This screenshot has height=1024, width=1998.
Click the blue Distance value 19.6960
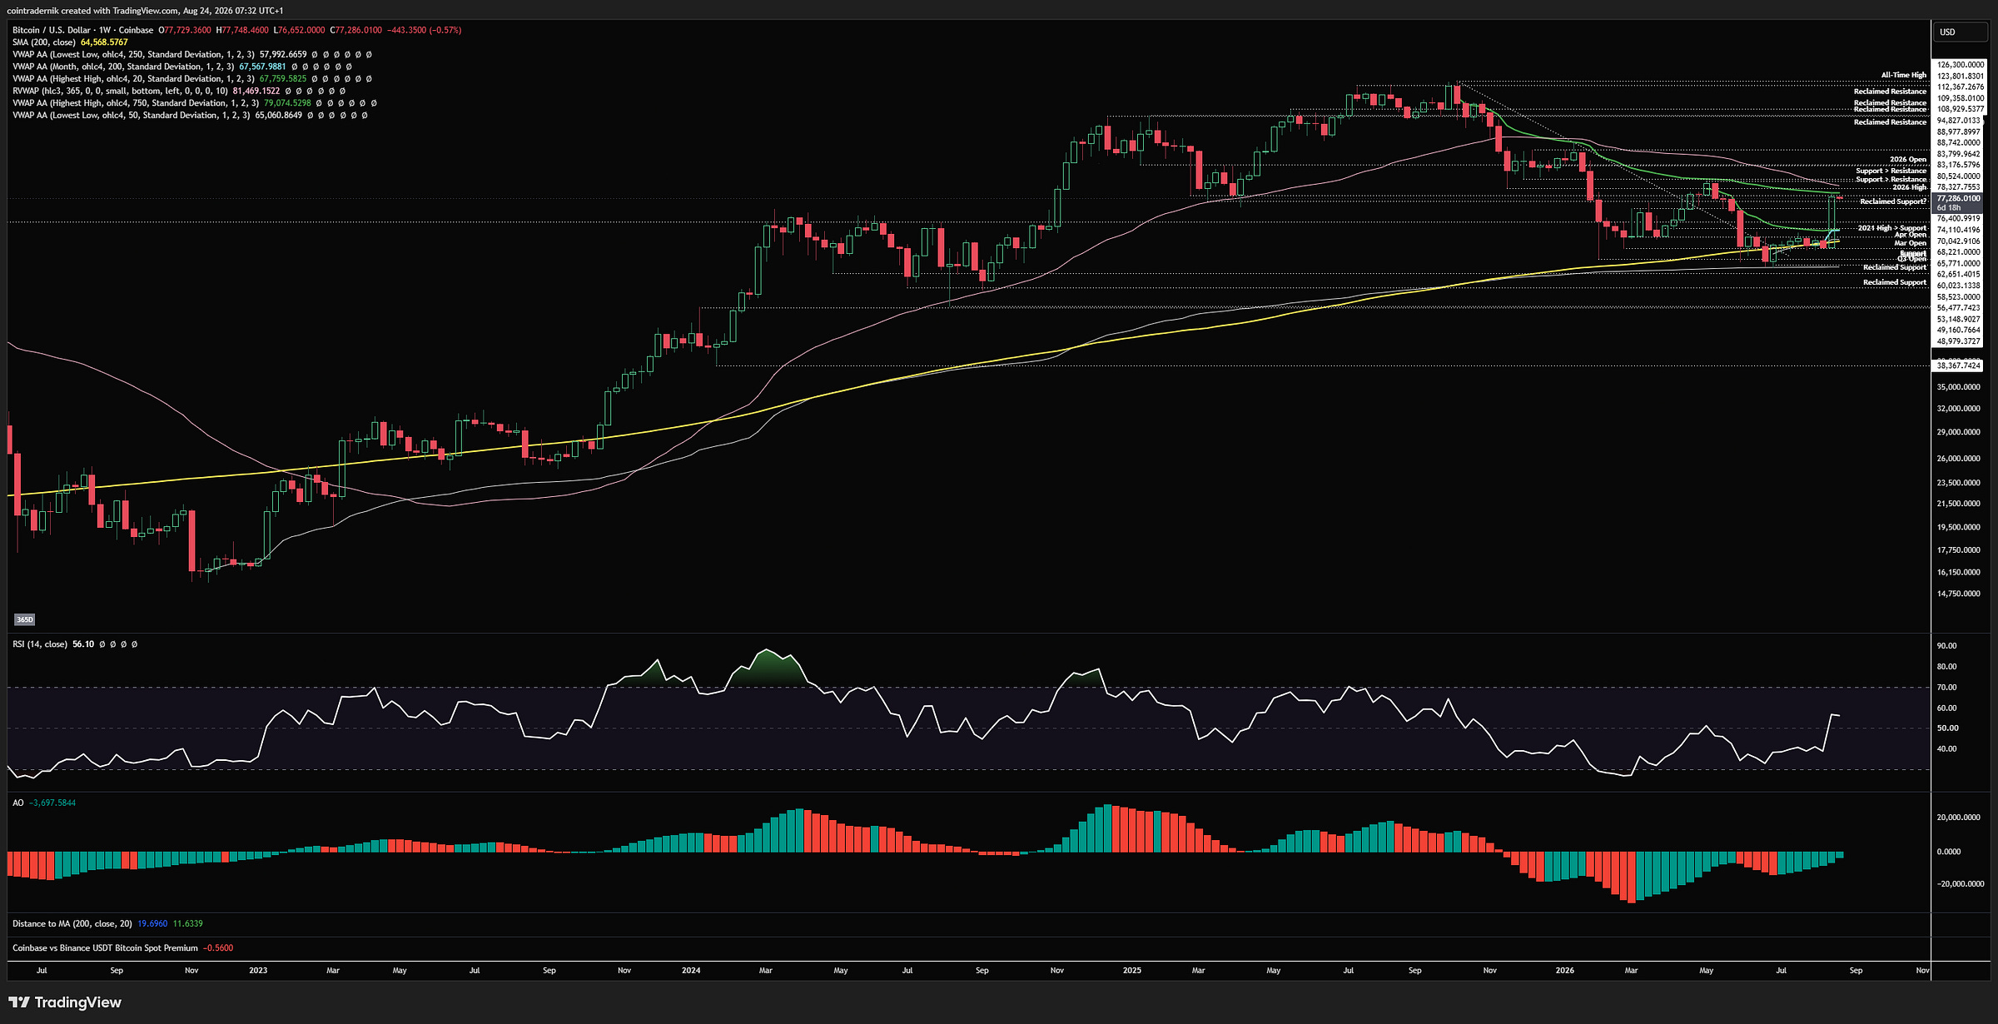(x=152, y=923)
